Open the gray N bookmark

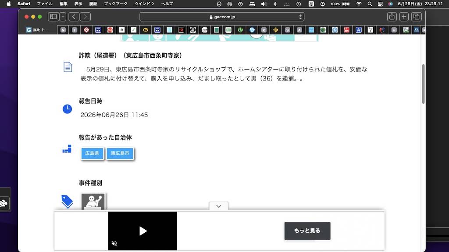(63, 30)
